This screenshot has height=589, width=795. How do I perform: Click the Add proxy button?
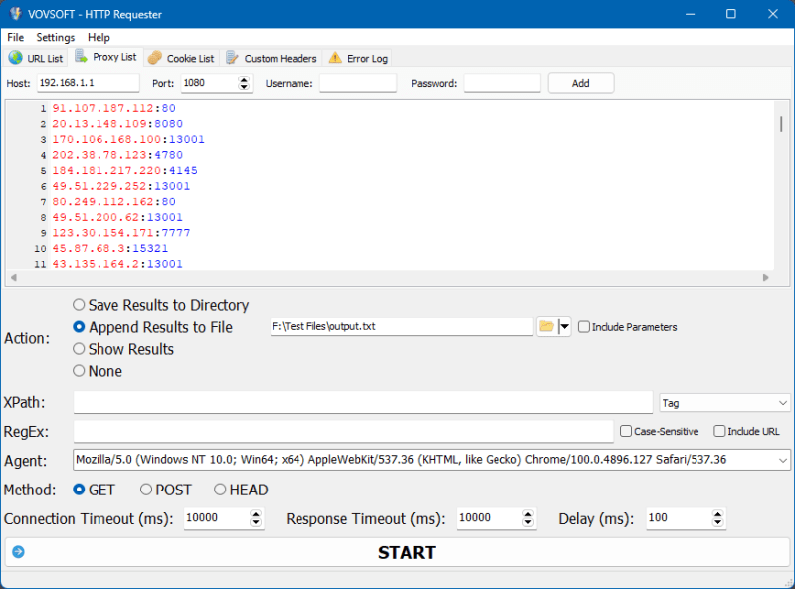[580, 83]
